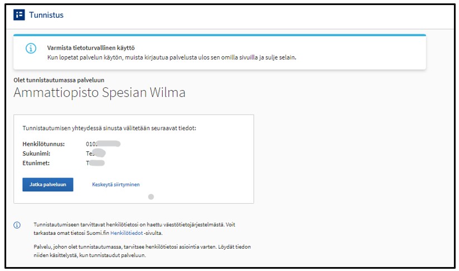Click Keskeytä siirtyminen link

coord(116,184)
